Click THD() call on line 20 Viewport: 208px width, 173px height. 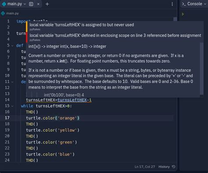32,136
